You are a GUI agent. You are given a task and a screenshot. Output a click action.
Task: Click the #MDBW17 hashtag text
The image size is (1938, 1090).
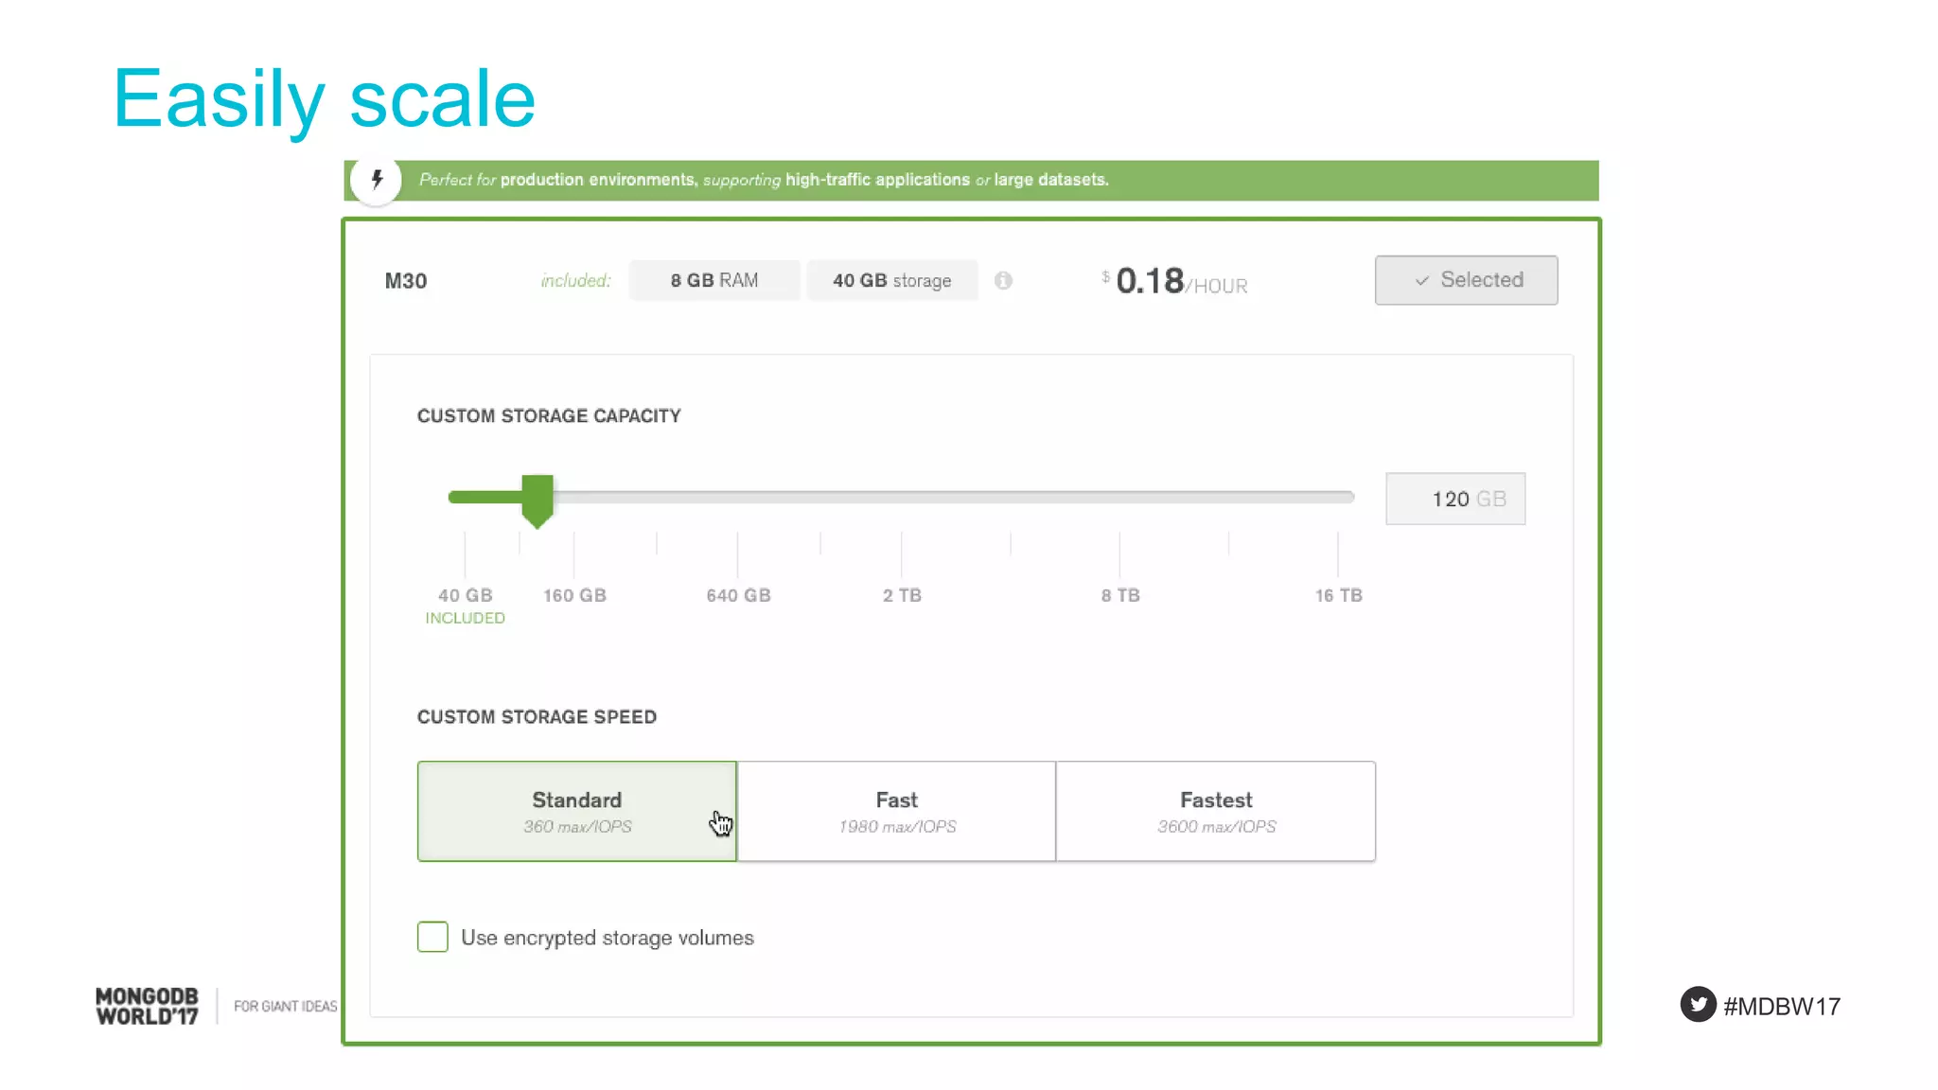pos(1781,1006)
